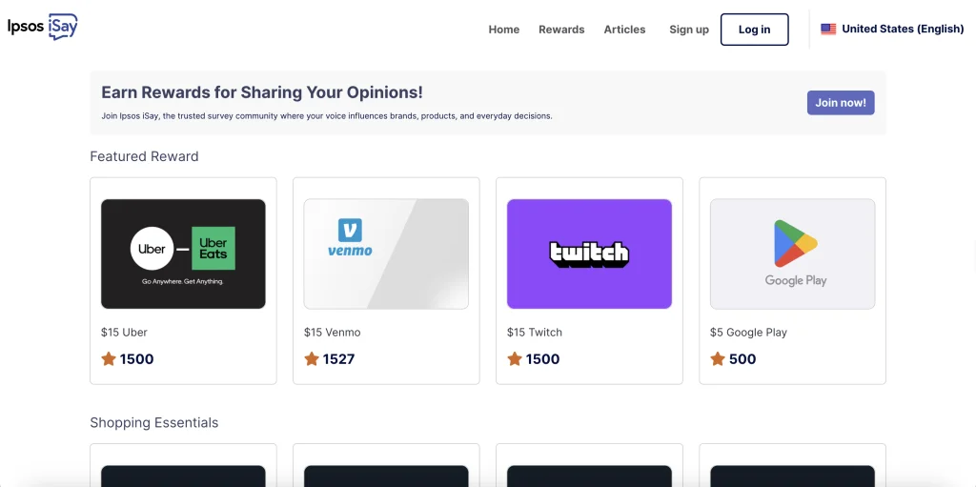
Task: Click the $15 Twitch reward title
Action: [x=534, y=333]
